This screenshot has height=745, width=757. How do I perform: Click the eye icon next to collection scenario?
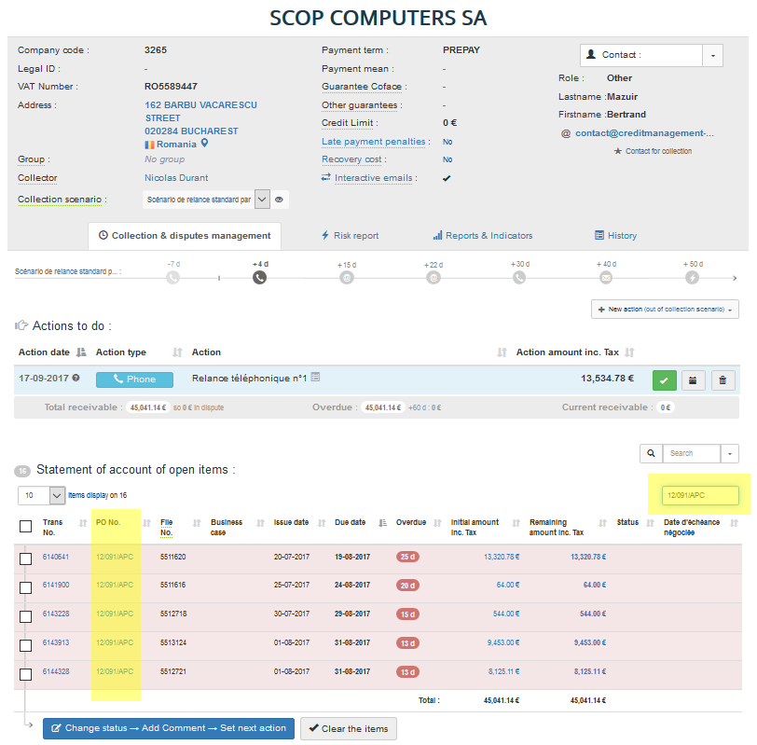click(279, 200)
